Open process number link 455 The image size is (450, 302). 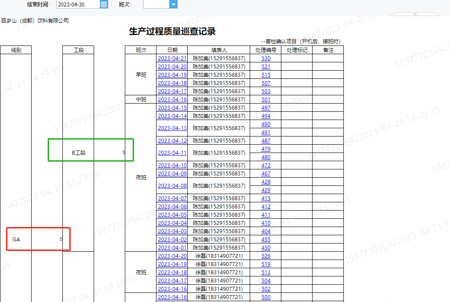click(266, 240)
